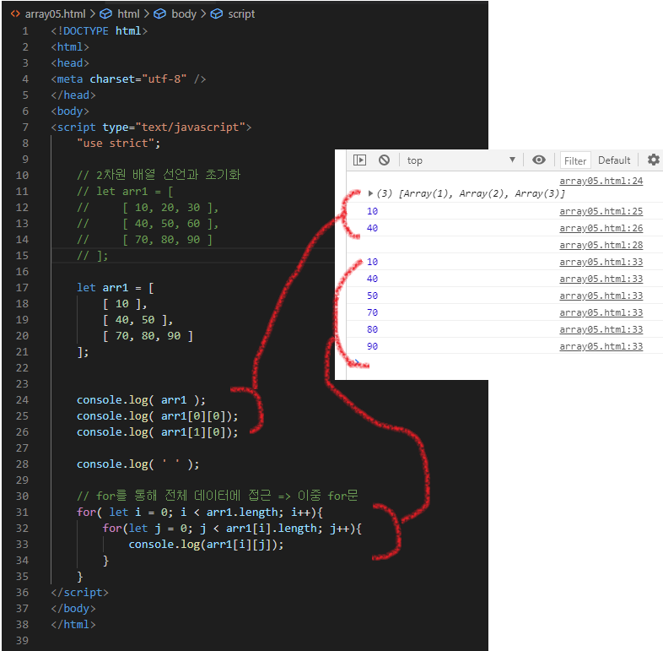This screenshot has width=663, height=651.
Task: Clear the console with the ban icon
Action: click(x=384, y=160)
